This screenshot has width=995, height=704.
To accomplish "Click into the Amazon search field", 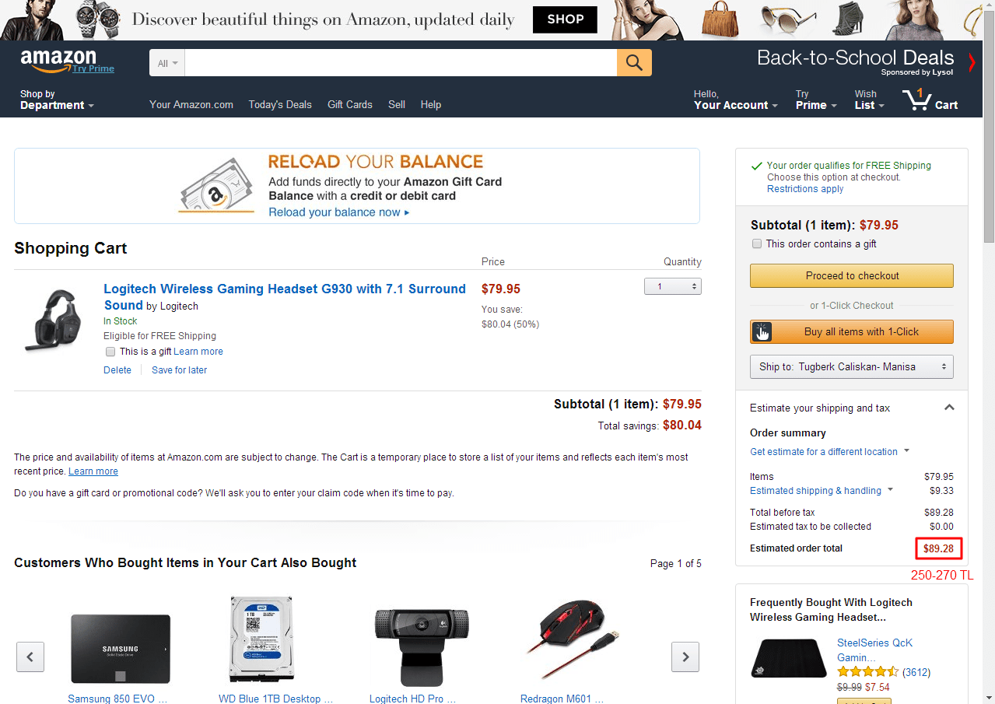I will [401, 63].
